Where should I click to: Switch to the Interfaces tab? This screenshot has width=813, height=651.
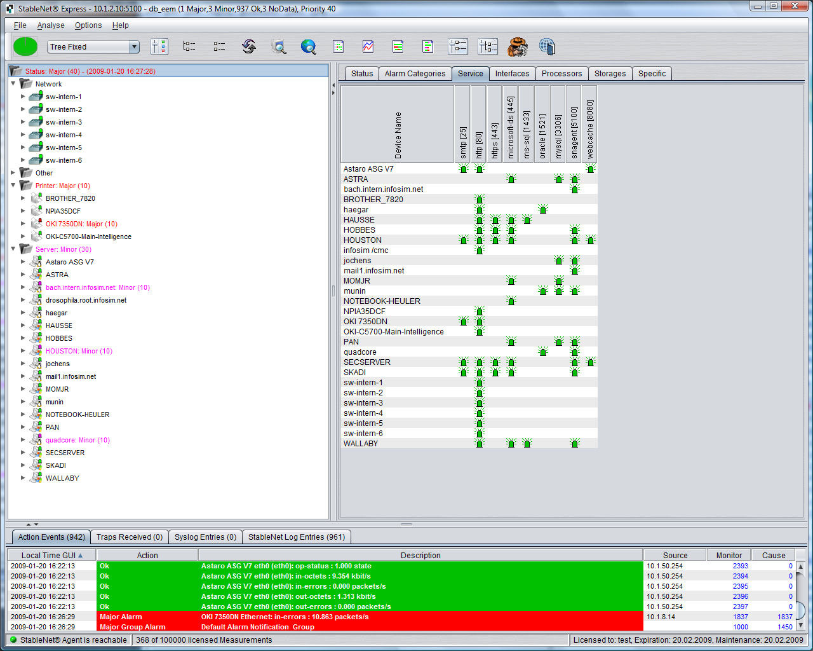512,74
